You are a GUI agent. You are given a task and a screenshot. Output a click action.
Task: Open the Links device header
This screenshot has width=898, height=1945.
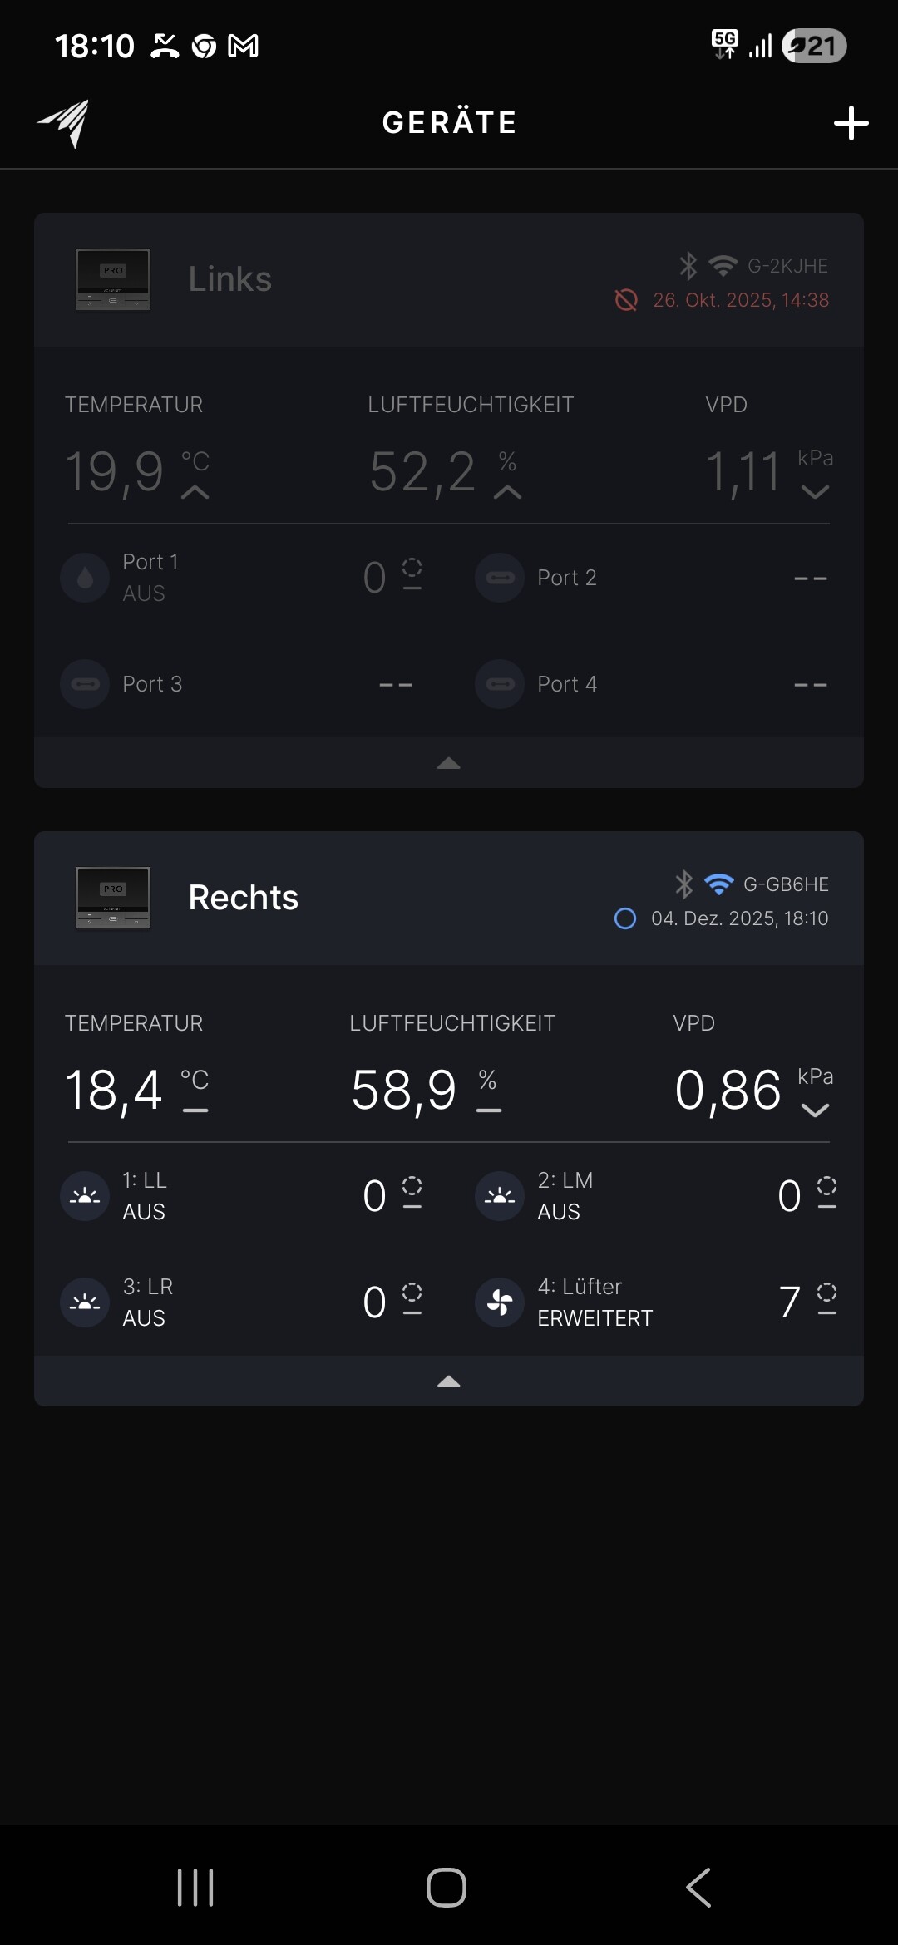point(449,280)
